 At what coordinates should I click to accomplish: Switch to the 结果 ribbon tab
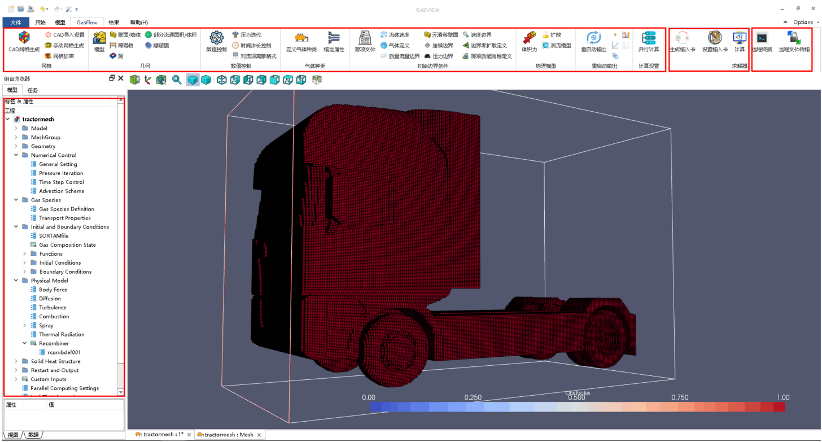pyautogui.click(x=113, y=23)
